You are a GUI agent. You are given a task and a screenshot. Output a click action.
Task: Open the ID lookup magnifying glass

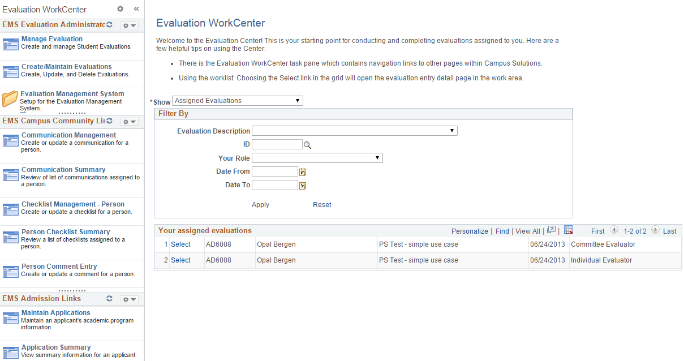pyautogui.click(x=307, y=144)
